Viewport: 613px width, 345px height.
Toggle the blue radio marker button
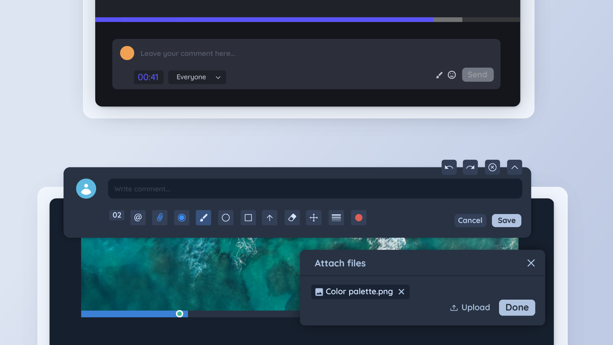coord(182,218)
